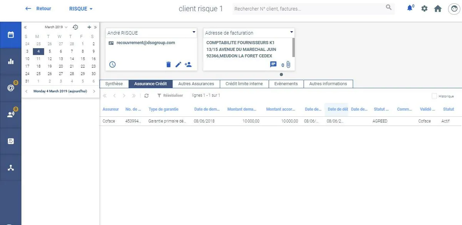Open the RISQUE dropdown menu
This screenshot has width=462, height=225.
[x=81, y=8]
